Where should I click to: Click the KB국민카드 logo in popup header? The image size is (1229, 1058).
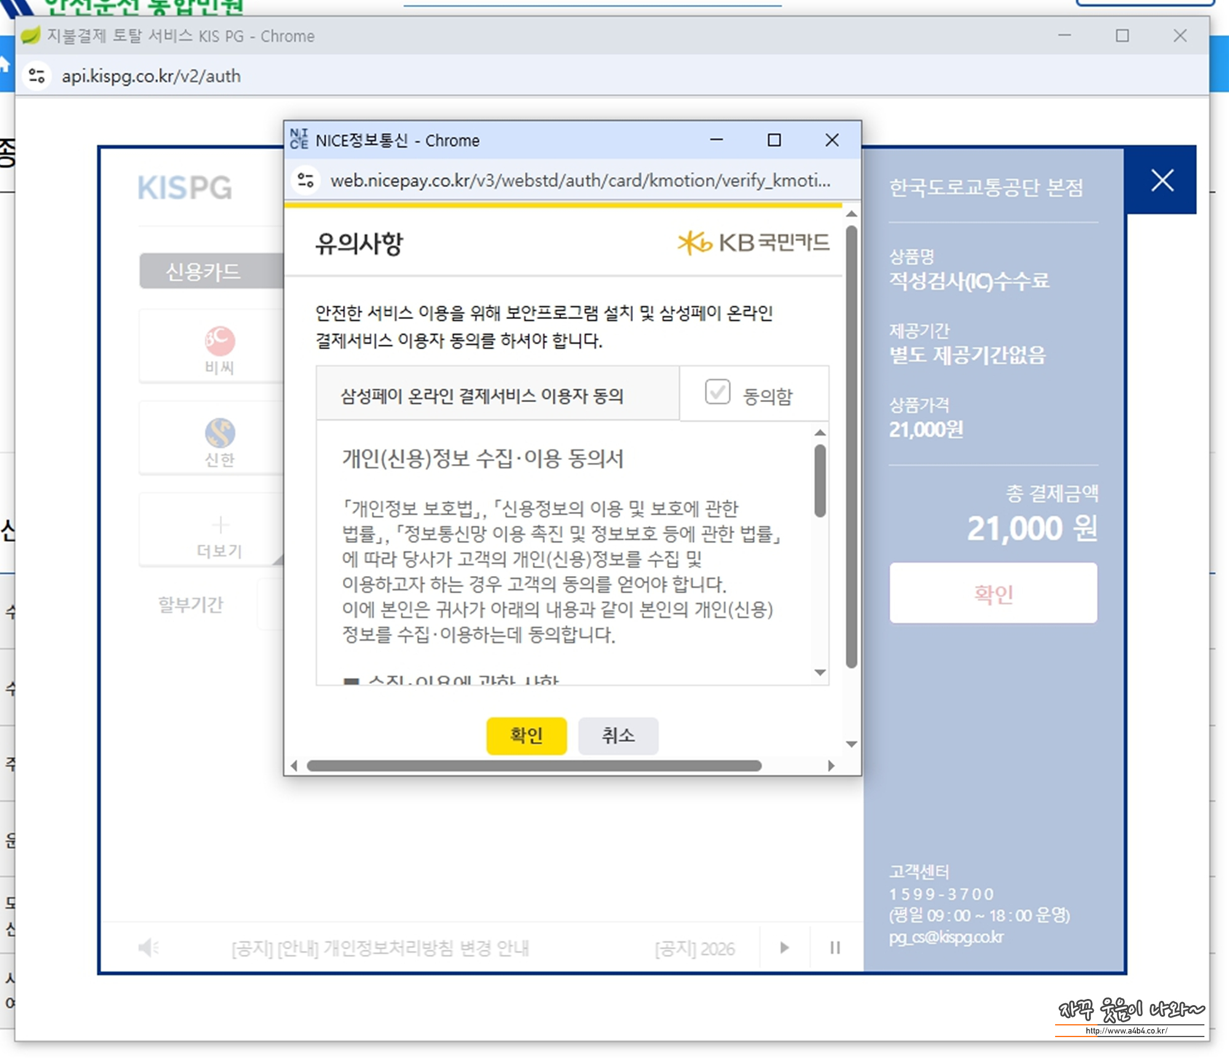pos(753,242)
